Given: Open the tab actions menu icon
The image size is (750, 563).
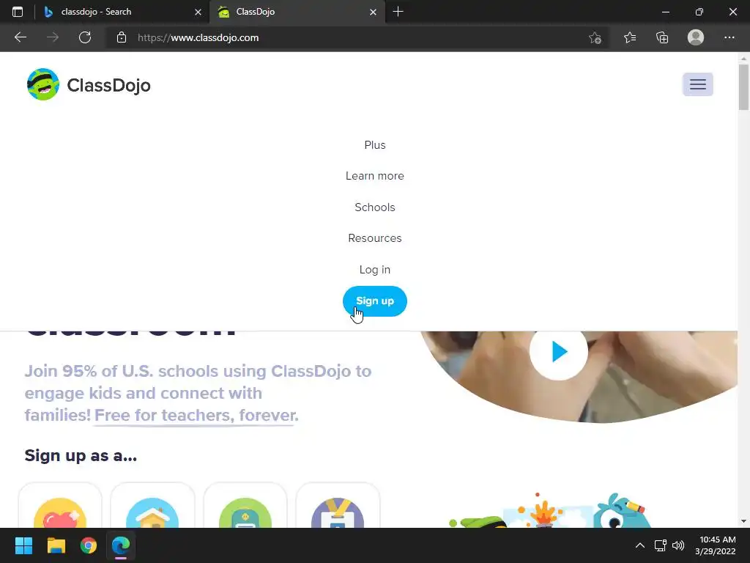Looking at the screenshot, I should point(18,12).
